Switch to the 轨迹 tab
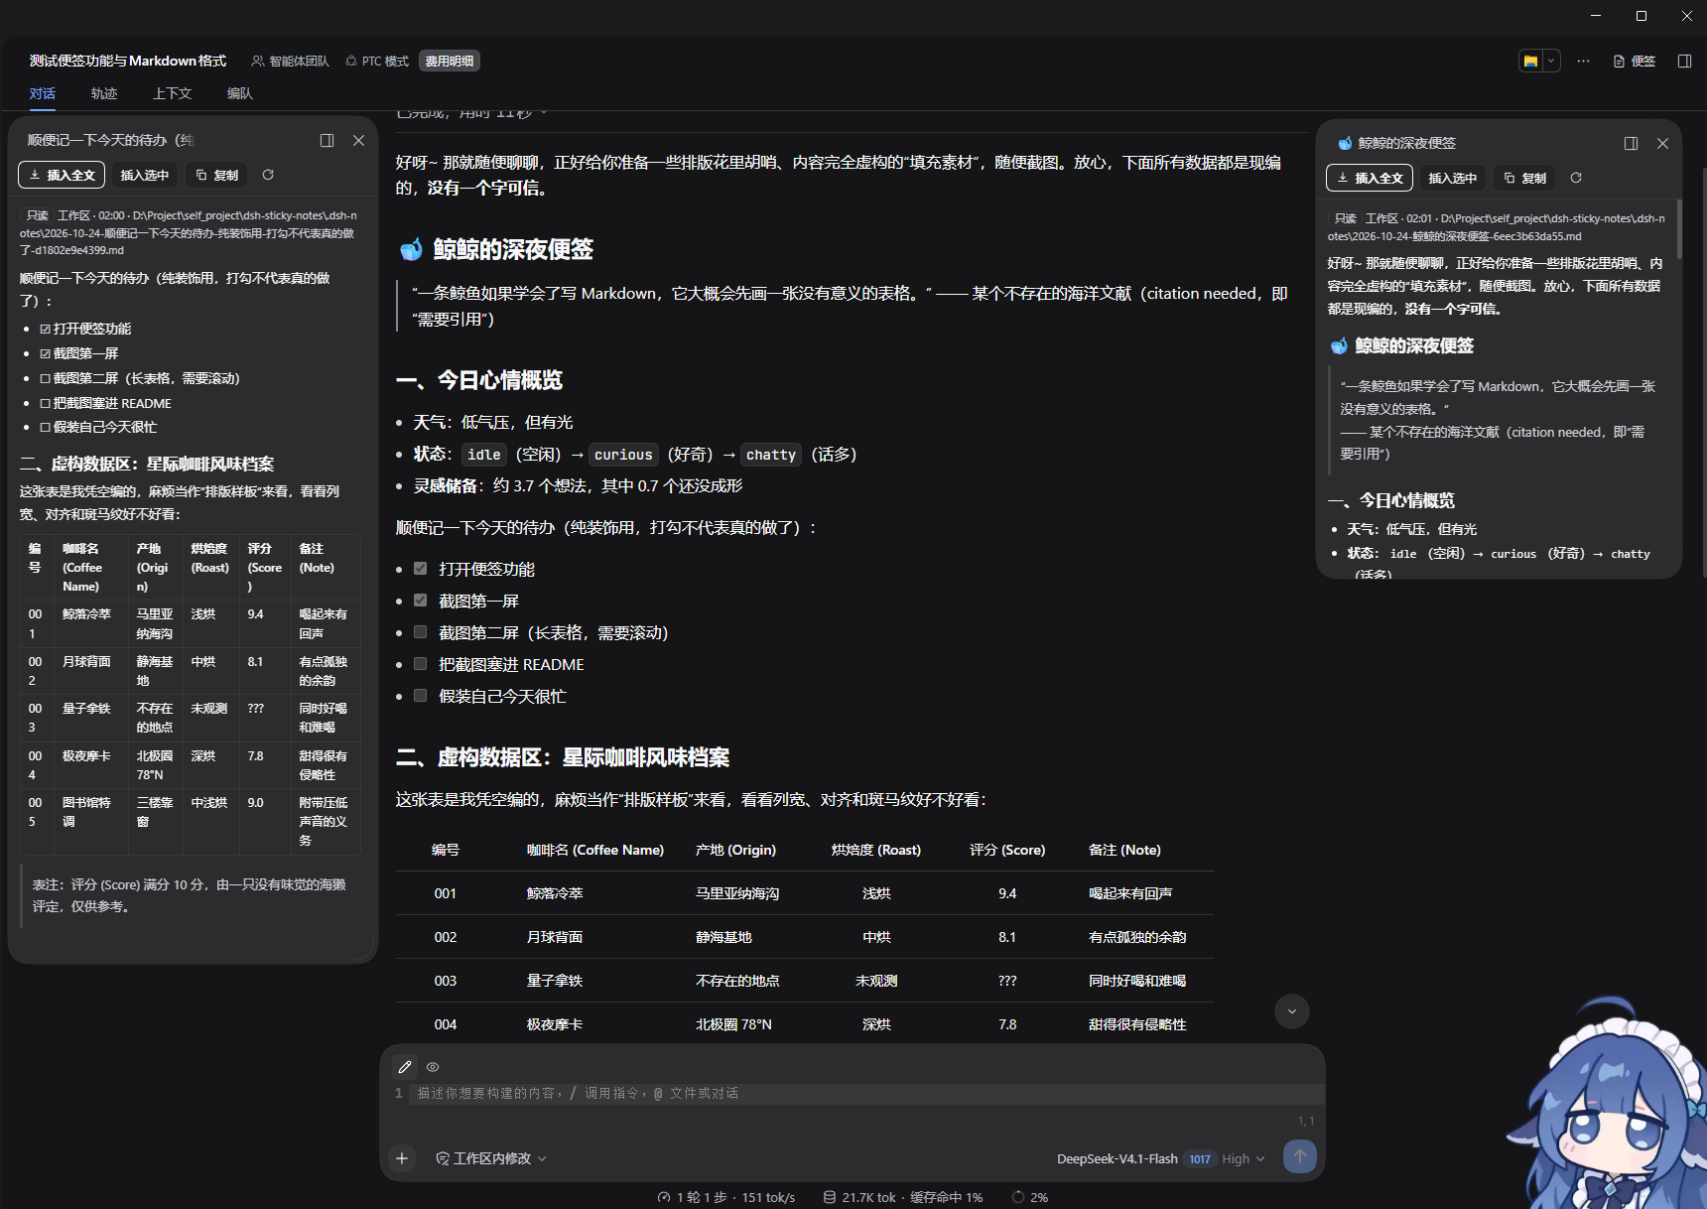 point(104,93)
